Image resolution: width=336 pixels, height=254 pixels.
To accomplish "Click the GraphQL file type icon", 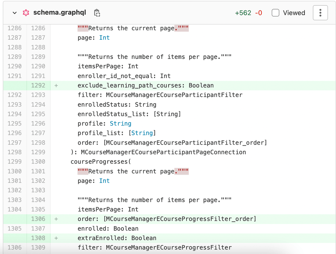I will click(26, 13).
